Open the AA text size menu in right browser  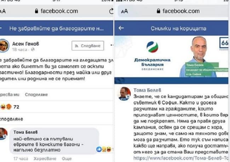(x=125, y=11)
